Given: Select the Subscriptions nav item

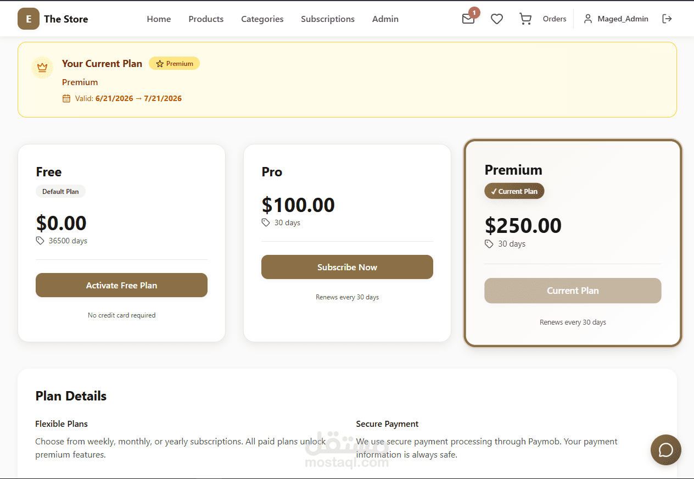Looking at the screenshot, I should point(328,19).
